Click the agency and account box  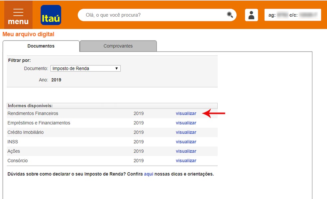(293, 15)
